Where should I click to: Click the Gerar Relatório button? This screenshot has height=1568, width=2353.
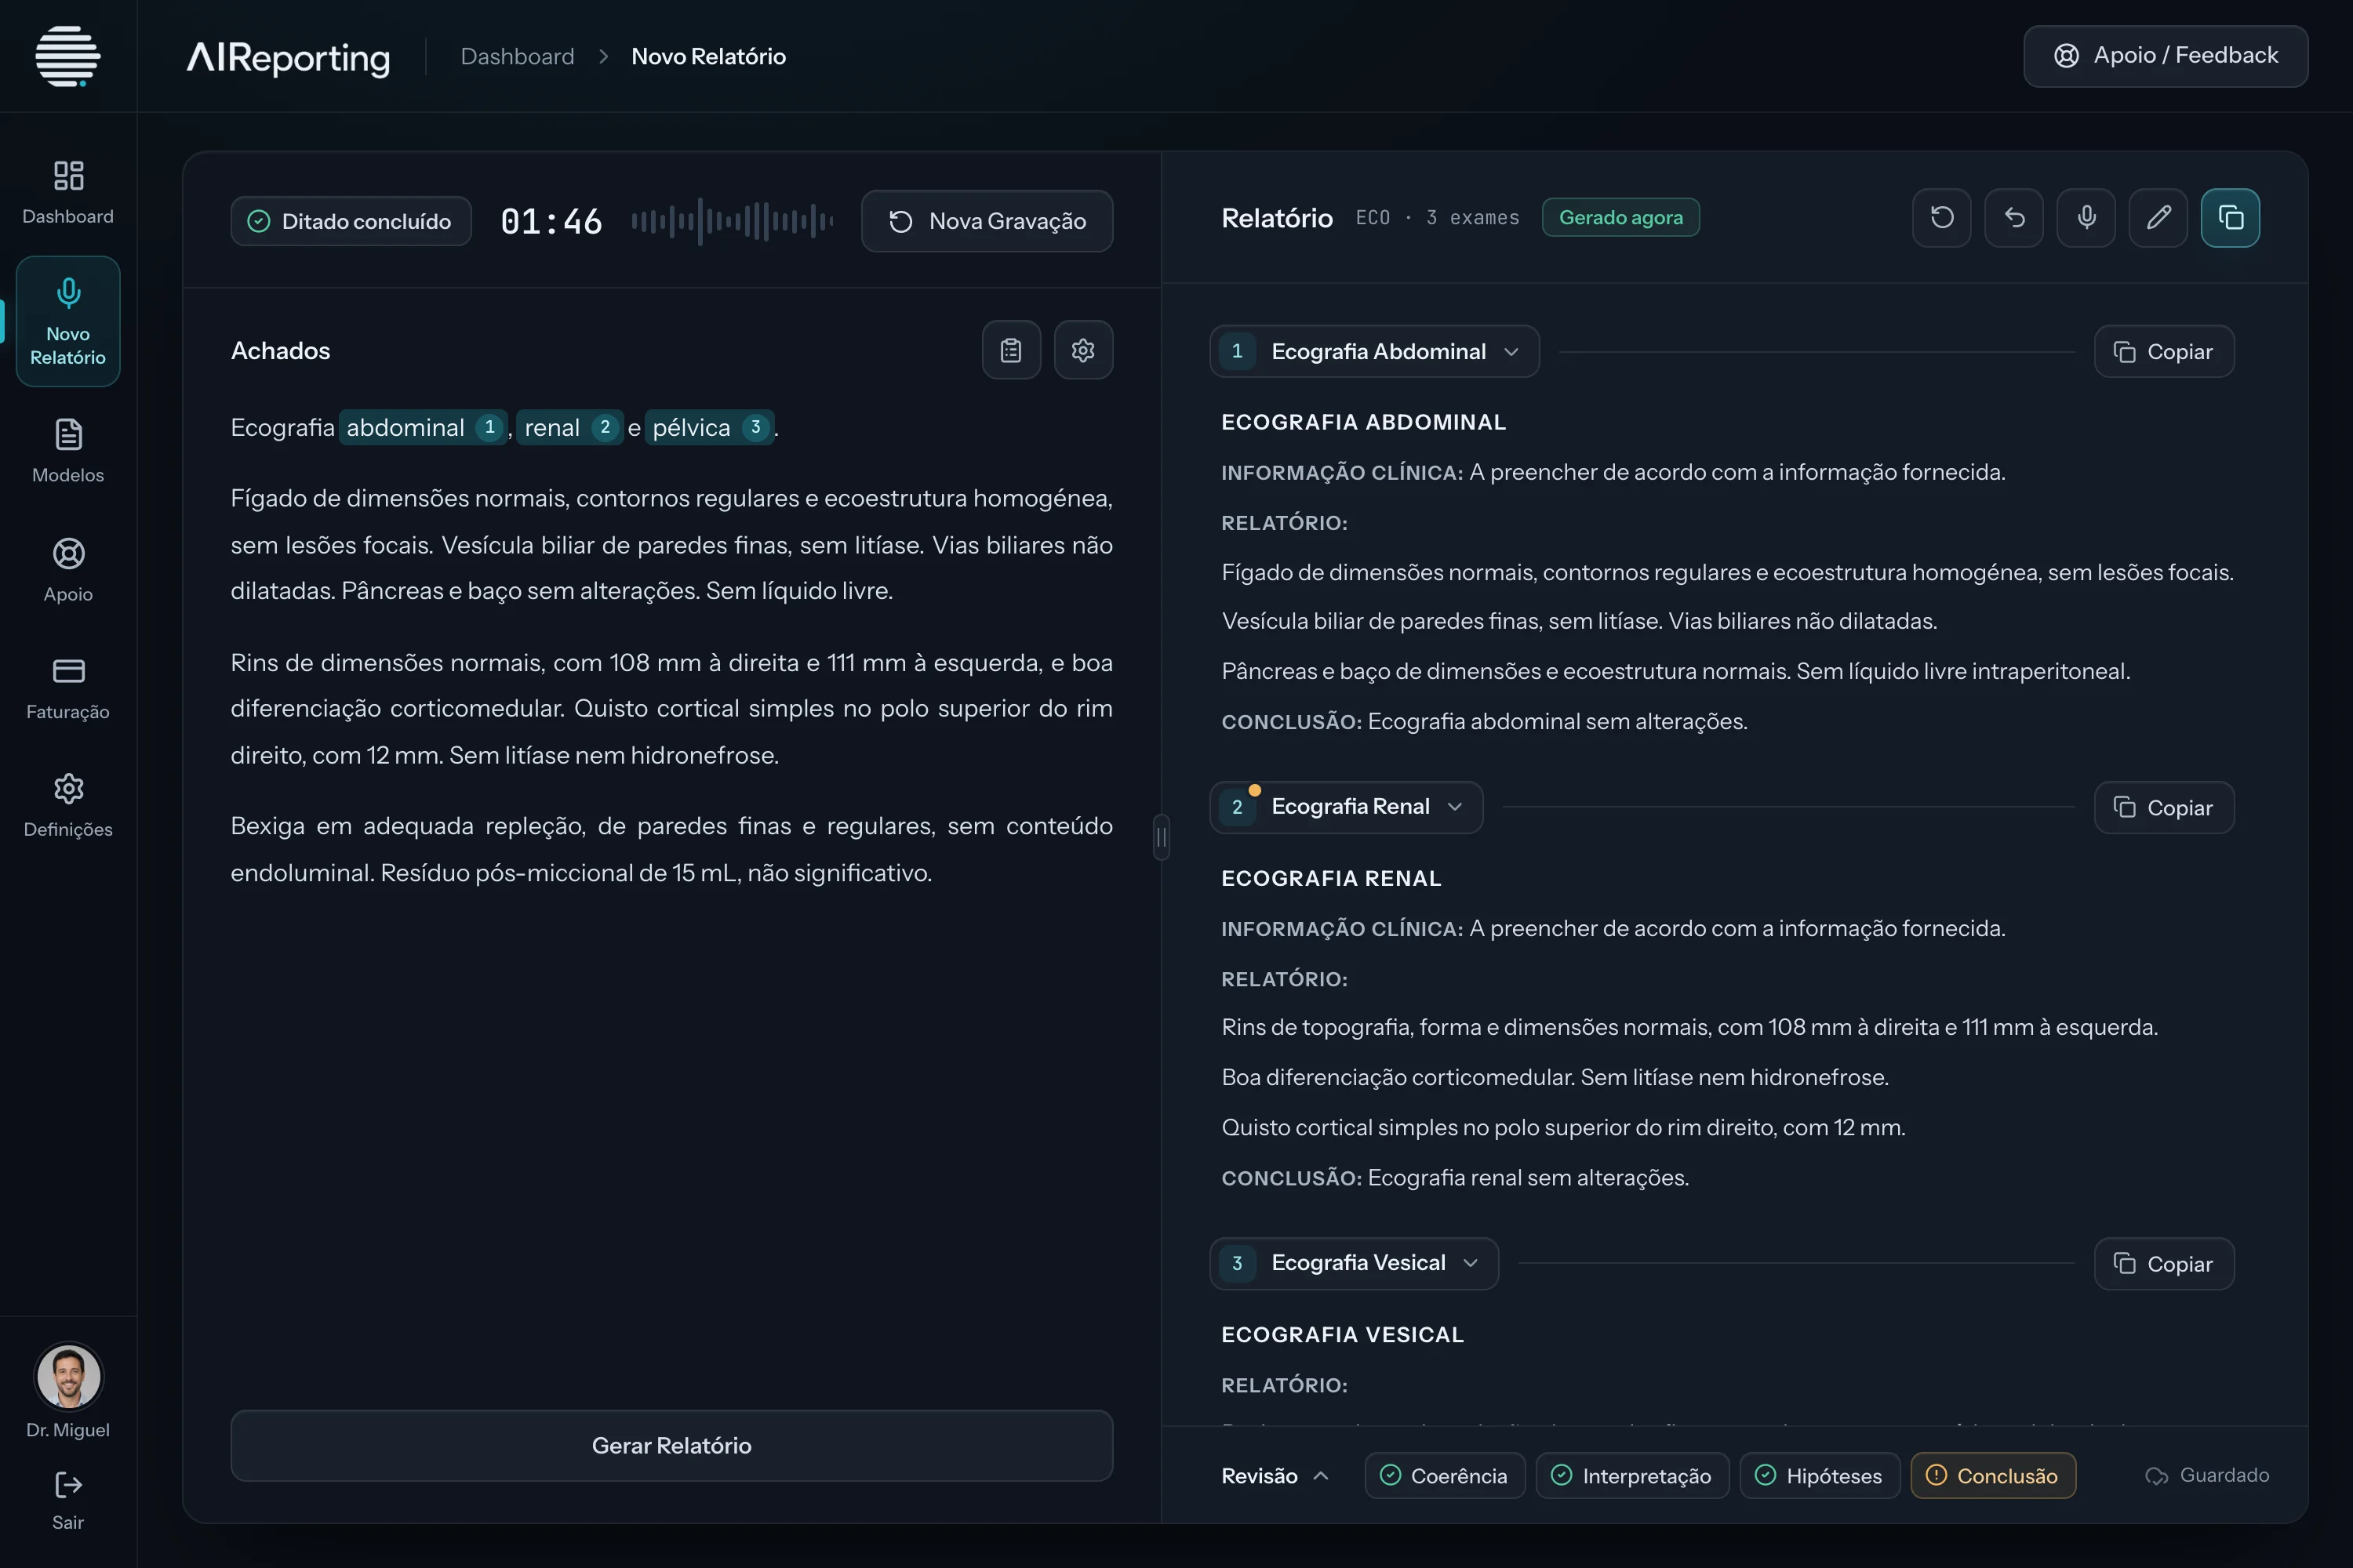[671, 1445]
